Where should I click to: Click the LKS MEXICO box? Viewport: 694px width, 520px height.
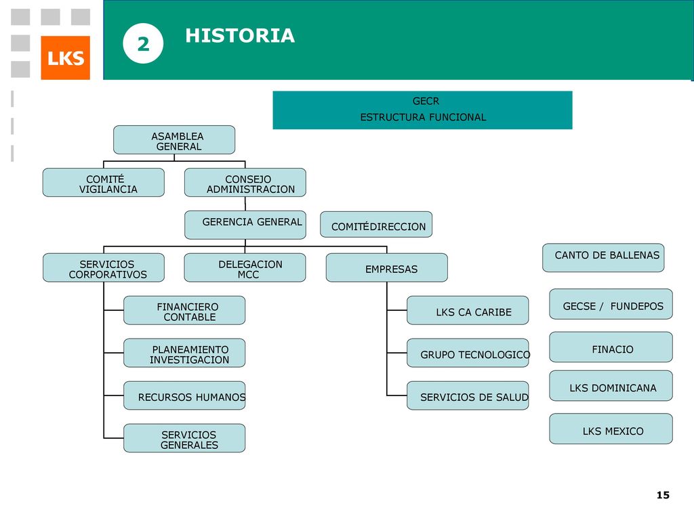tap(611, 429)
